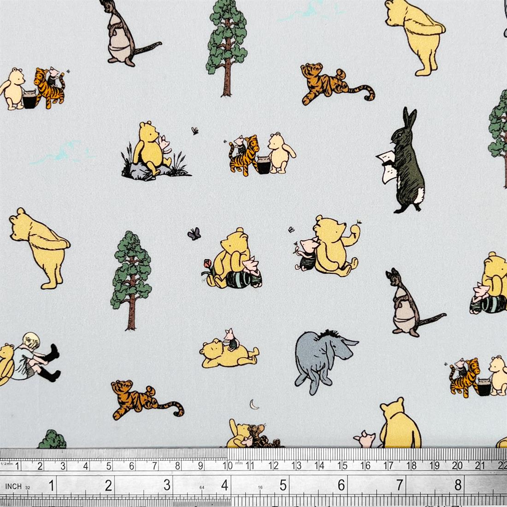Click the red tulip beside seated Pooh
This screenshot has width=507, height=507.
tap(207, 265)
